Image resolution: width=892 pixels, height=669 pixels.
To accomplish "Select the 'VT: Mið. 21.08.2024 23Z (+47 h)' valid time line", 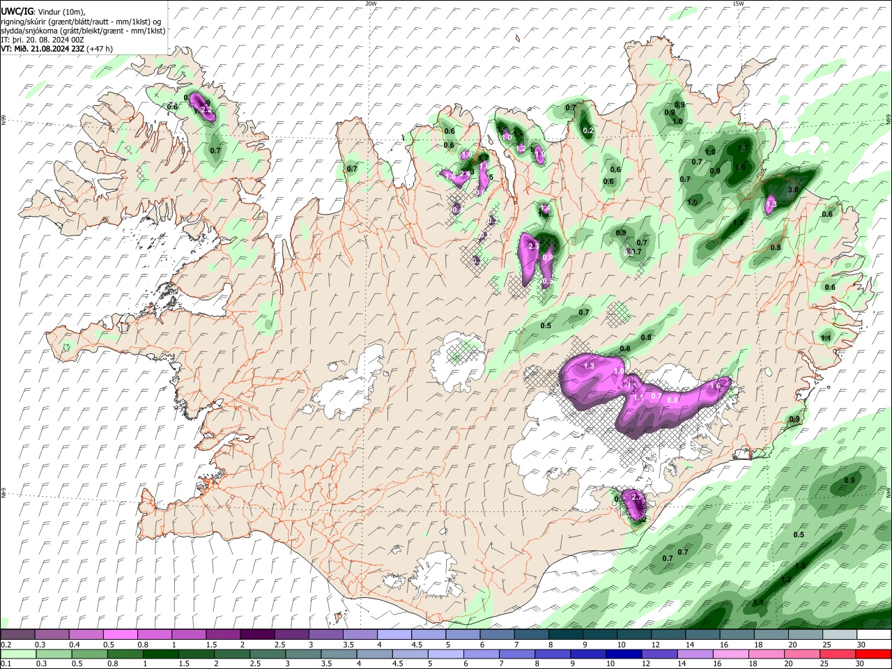I will (x=57, y=49).
